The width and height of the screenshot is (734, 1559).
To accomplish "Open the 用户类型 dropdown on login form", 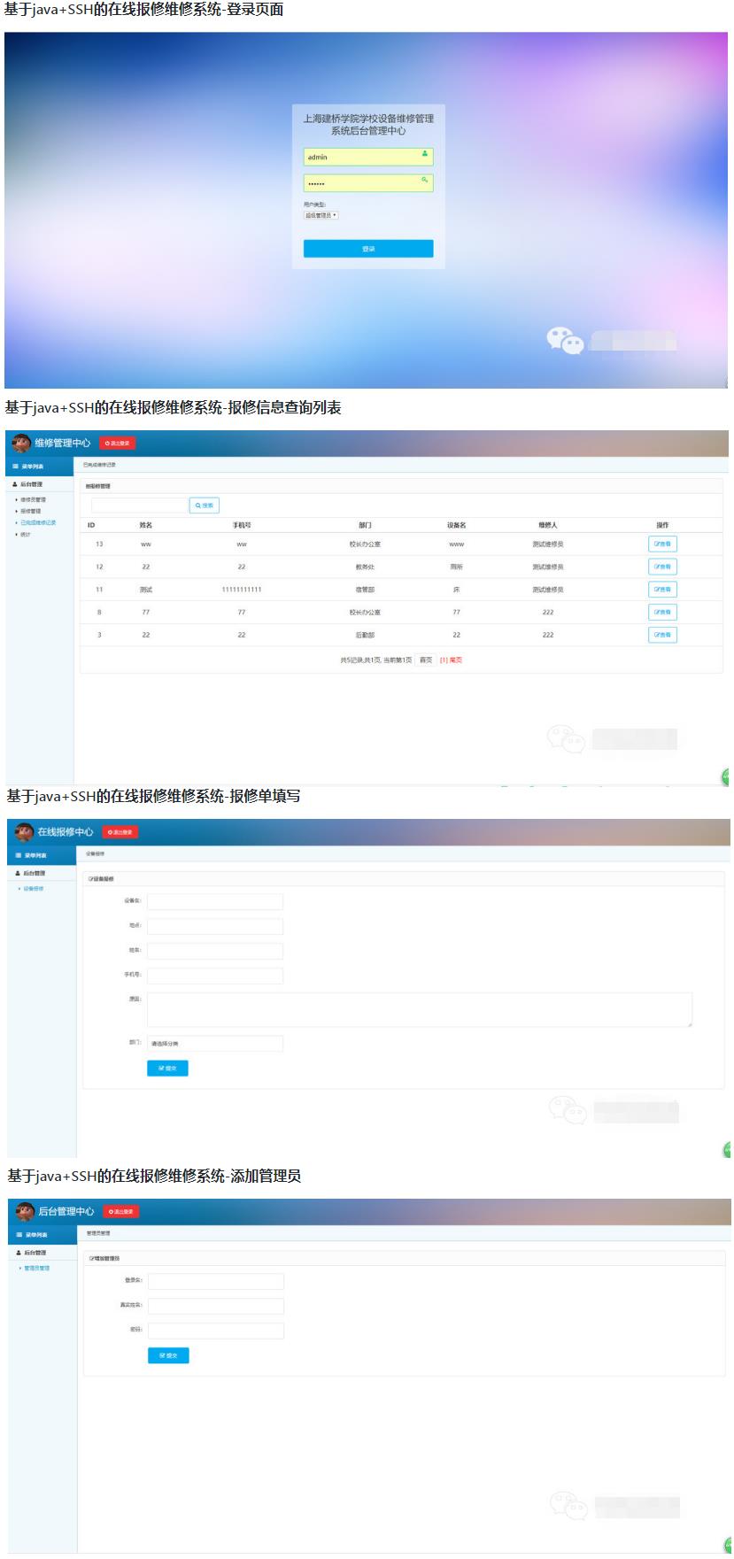I will (x=321, y=215).
